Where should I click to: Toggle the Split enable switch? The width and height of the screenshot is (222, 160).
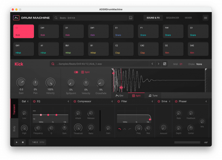(x=76, y=72)
